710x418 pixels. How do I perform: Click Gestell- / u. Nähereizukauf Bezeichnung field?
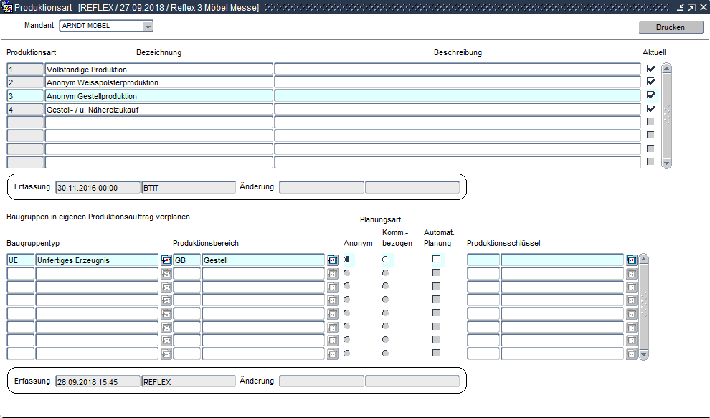pyautogui.click(x=158, y=109)
